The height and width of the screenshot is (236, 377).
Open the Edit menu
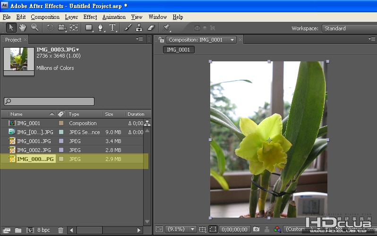point(21,17)
